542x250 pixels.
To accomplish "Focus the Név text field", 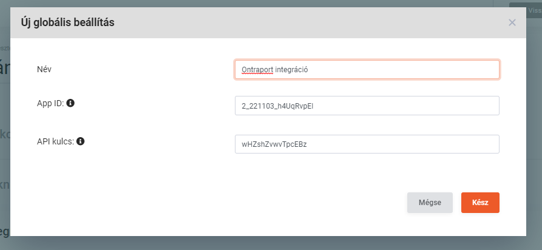I will 367,69.
